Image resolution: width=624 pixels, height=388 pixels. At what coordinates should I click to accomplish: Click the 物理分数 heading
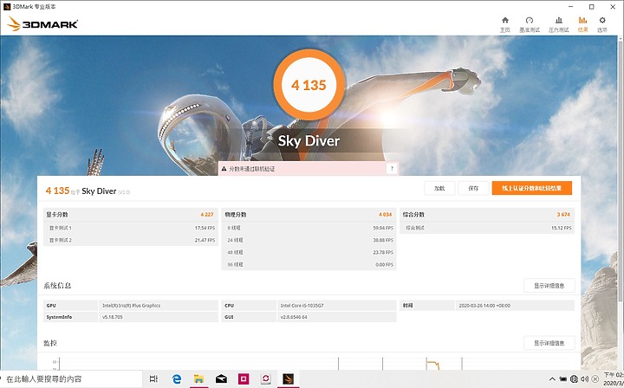[x=236, y=215]
